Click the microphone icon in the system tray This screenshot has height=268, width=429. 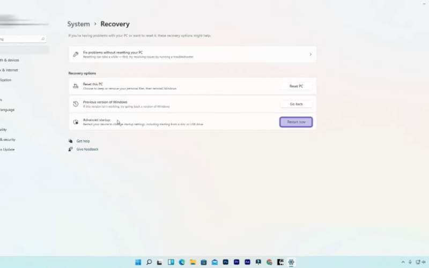tap(410, 262)
